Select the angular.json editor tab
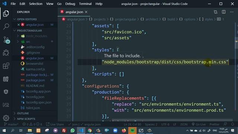This screenshot has height=134, width=238. point(74,12)
